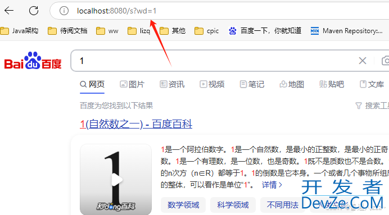
Task: Open 百度一下，你就知道 bookmark
Action: click(265, 31)
